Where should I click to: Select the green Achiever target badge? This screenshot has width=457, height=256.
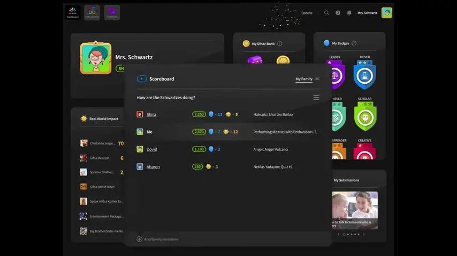pos(338,116)
